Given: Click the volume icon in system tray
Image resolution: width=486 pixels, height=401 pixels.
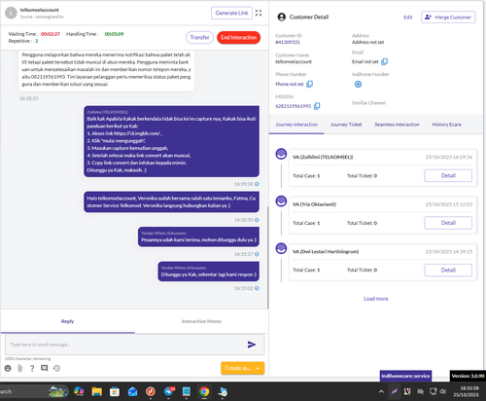Looking at the screenshot, I should 443,391.
